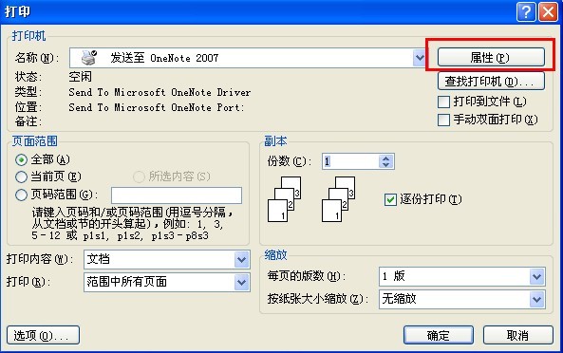Cancel the dialog with the 取消 button
This screenshot has width=563, height=353.
coord(517,335)
